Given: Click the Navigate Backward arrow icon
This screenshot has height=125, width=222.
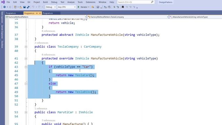Looking at the screenshot, I should (5, 7).
